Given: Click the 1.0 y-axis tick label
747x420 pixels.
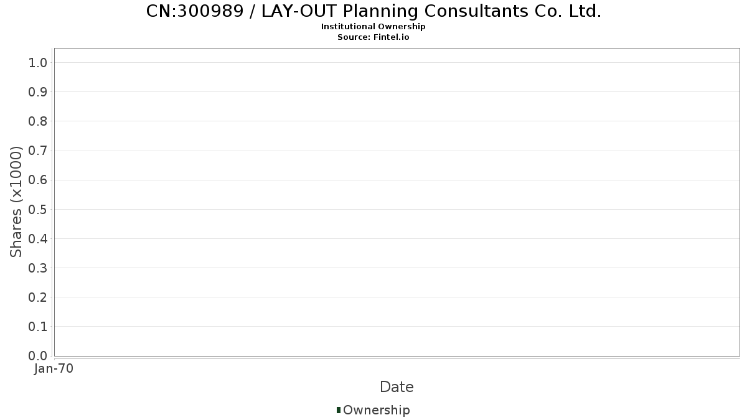Looking at the screenshot, I should (x=38, y=62).
